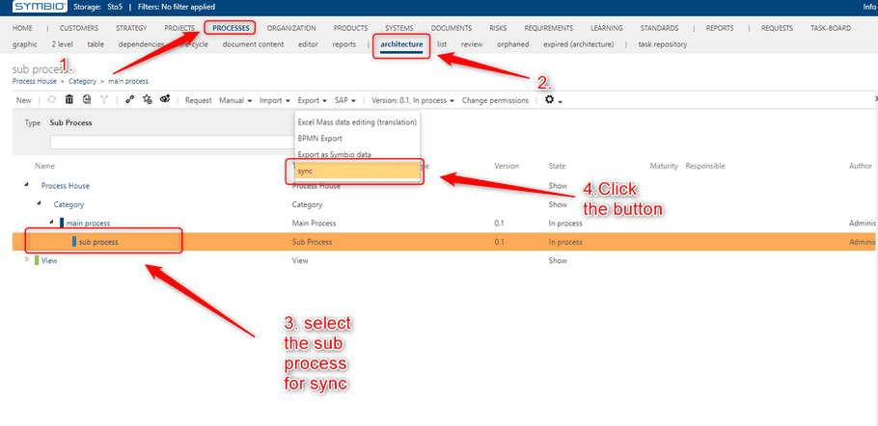Open the LEARNING menu
This screenshot has height=426, width=878.
(x=607, y=28)
